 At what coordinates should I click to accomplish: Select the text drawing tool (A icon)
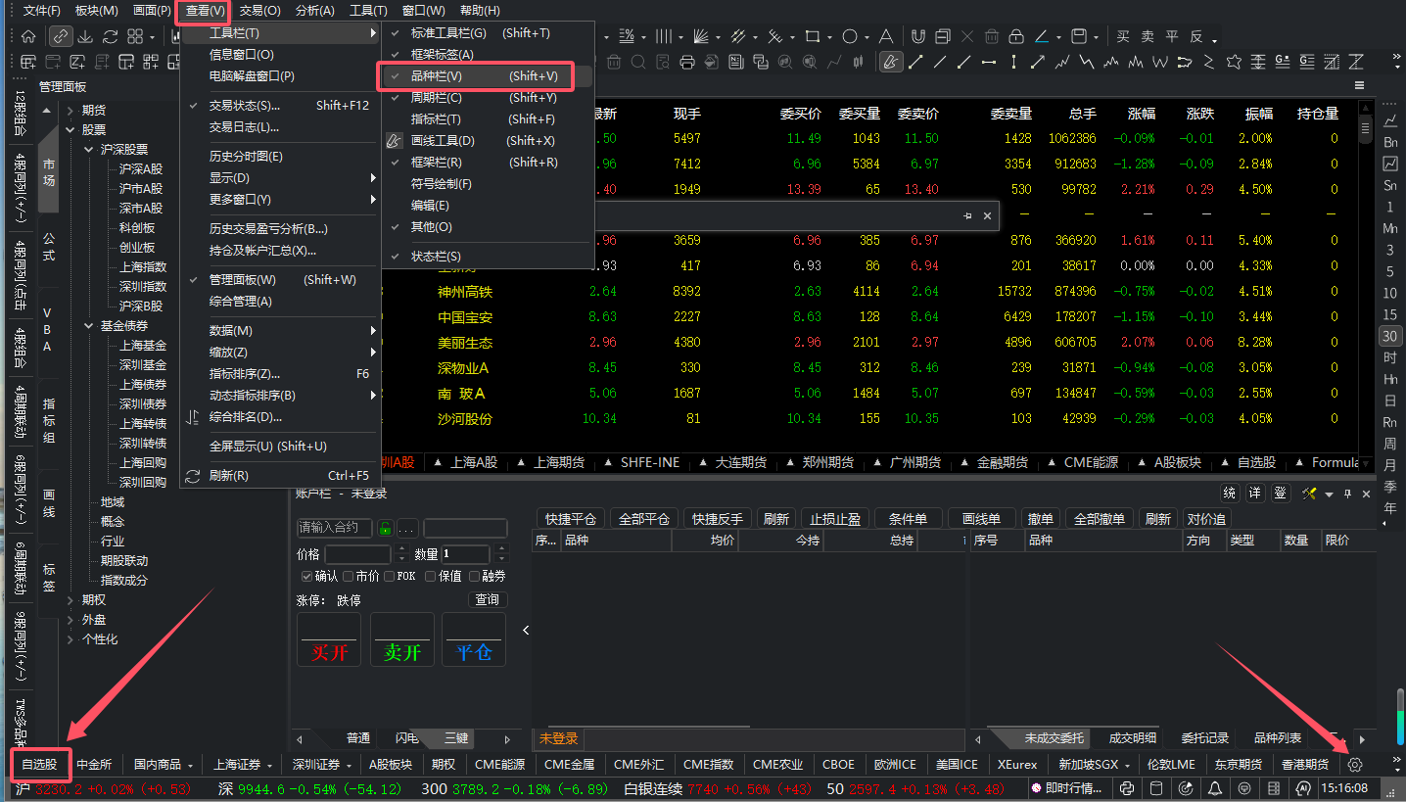click(885, 36)
